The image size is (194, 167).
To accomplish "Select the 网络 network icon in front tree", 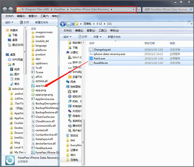I will [68, 82].
